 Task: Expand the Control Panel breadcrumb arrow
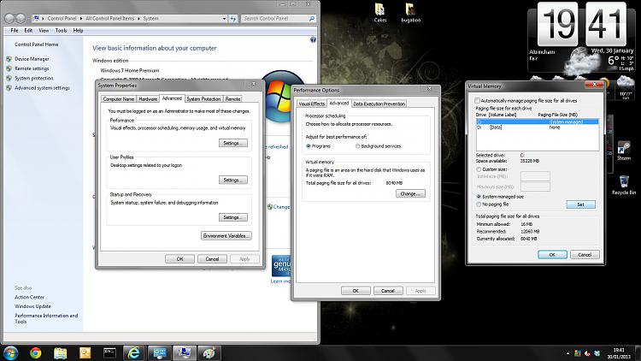point(81,19)
